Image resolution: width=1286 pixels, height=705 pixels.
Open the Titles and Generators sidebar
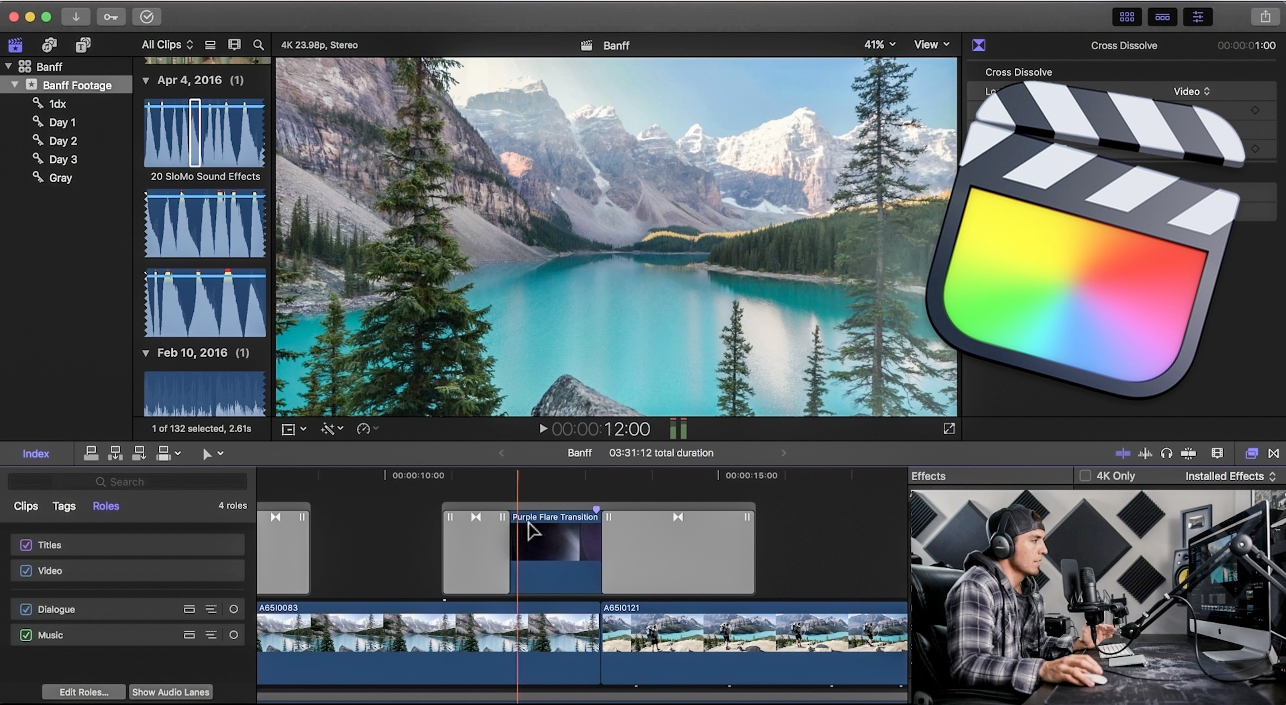click(x=83, y=45)
